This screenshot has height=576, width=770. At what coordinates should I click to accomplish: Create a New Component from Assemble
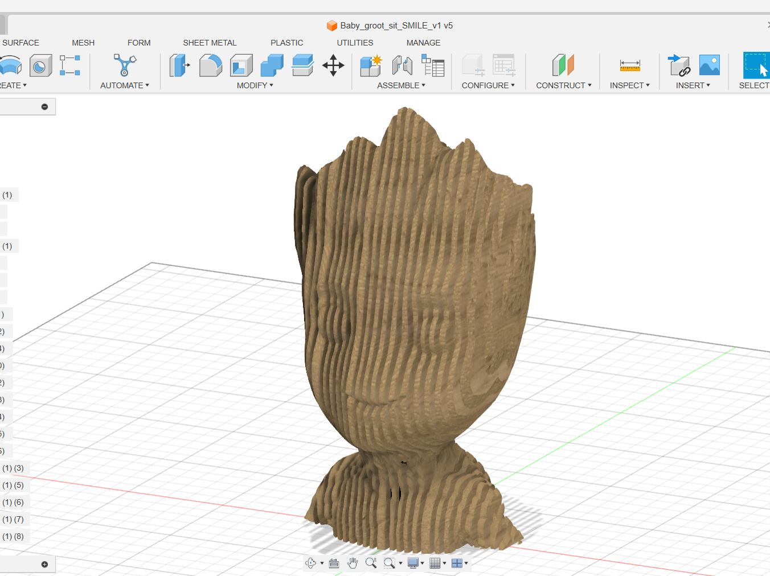coord(371,65)
